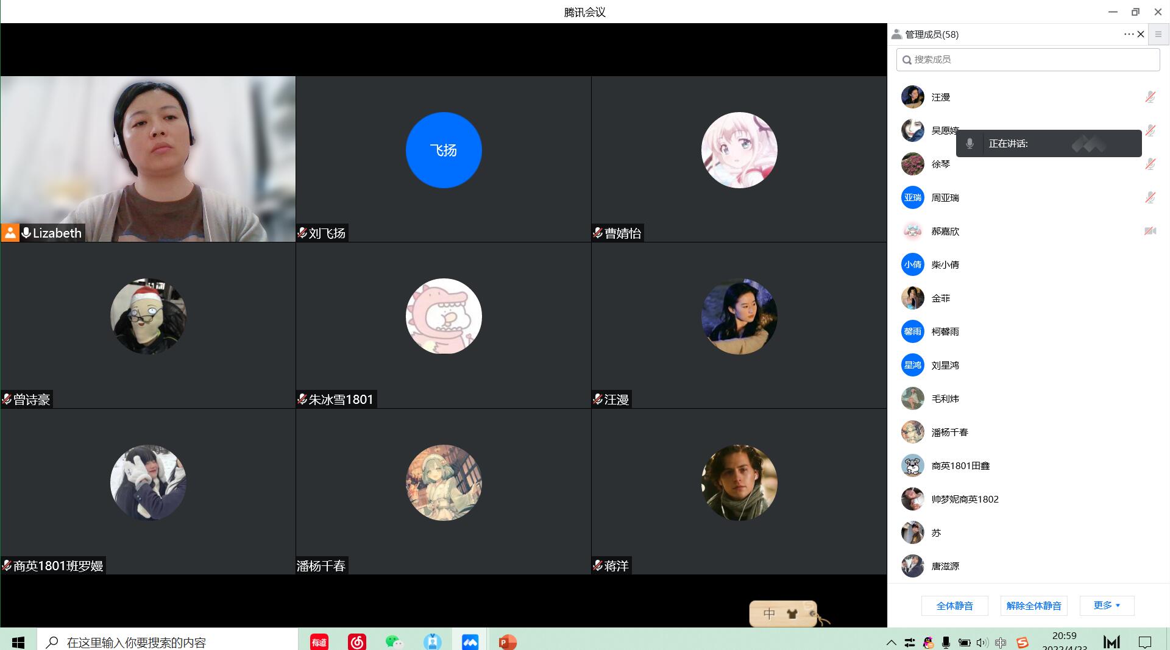The width and height of the screenshot is (1170, 650).
Task: Open the three-dot menu in member panel header
Action: click(1128, 35)
